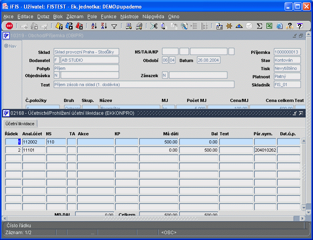313x240 pixels.
Task: Click the Sigma sum icon
Action: (x=259, y=26)
